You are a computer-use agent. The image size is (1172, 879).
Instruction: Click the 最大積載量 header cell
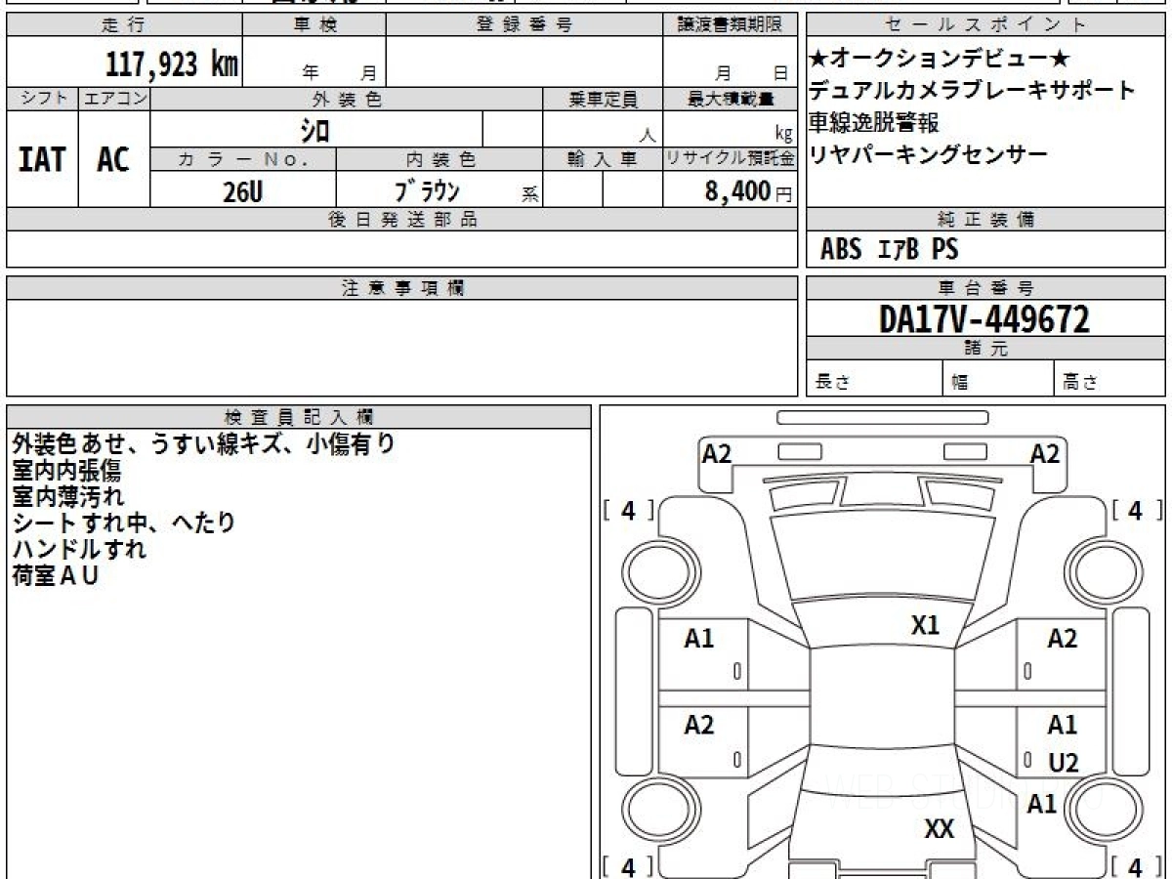click(x=730, y=99)
